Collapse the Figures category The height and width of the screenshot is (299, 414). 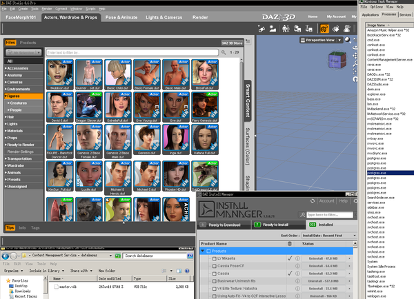click(x=6, y=96)
